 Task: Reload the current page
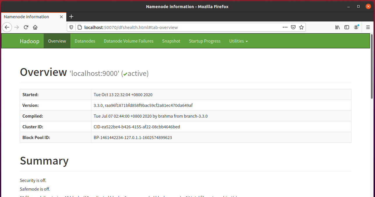pyautogui.click(x=26, y=27)
